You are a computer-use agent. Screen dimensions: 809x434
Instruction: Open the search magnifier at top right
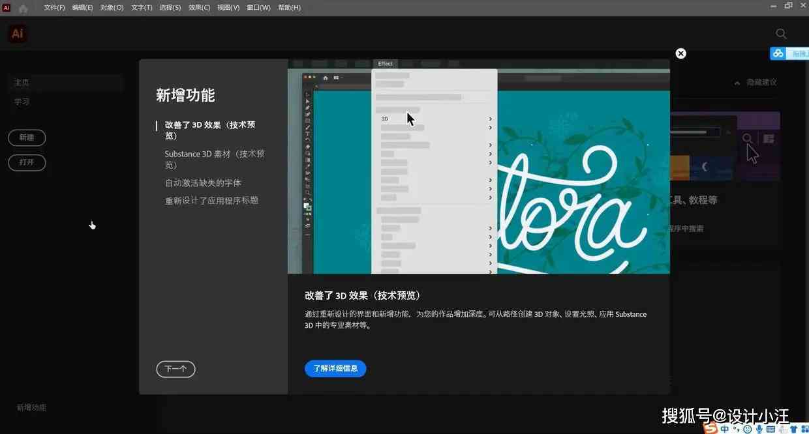pos(781,34)
